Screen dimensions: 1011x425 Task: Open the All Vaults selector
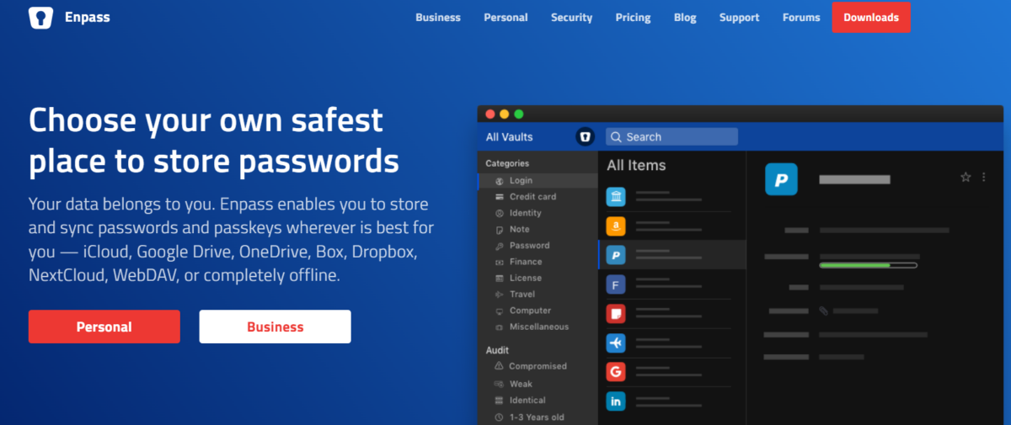point(509,136)
